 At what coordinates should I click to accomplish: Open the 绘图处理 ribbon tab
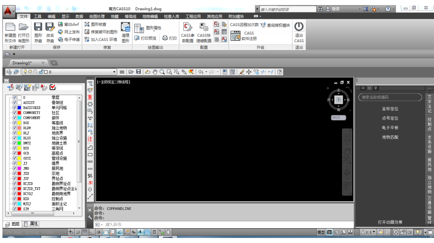97,17
